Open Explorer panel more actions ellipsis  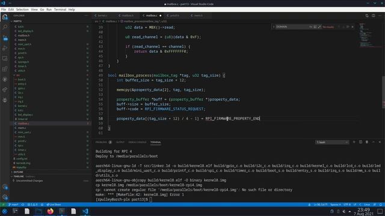click(x=86, y=16)
